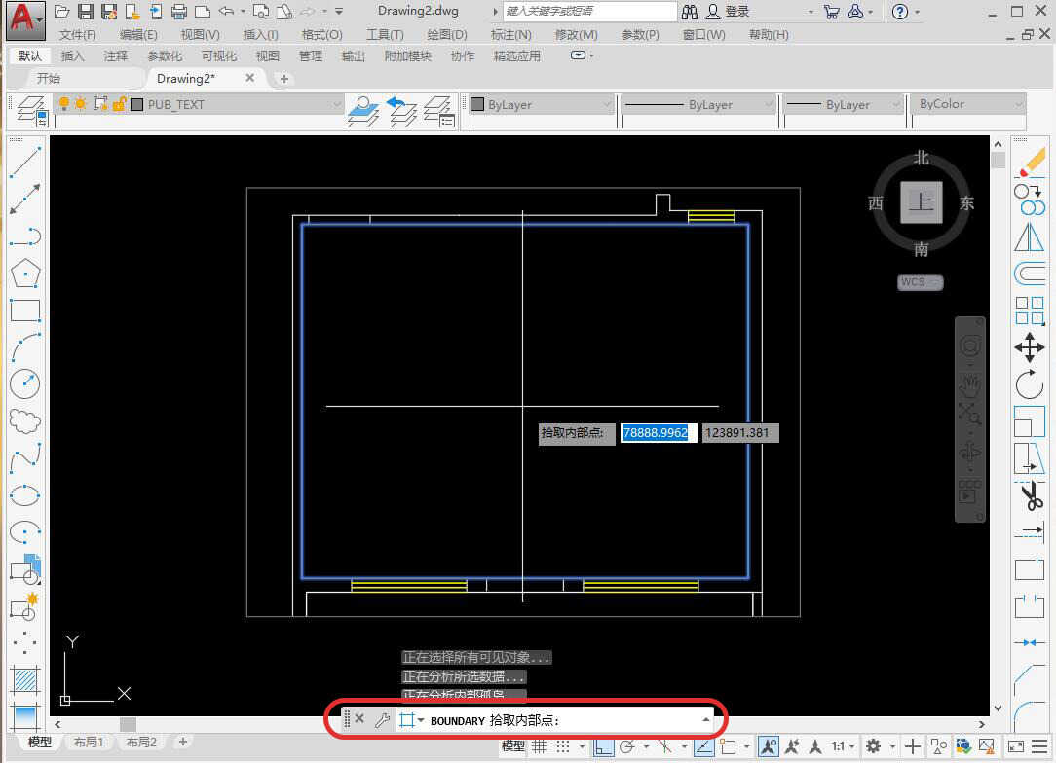Toggle 2D object snap square icon
This screenshot has width=1056, height=763.
(x=728, y=746)
